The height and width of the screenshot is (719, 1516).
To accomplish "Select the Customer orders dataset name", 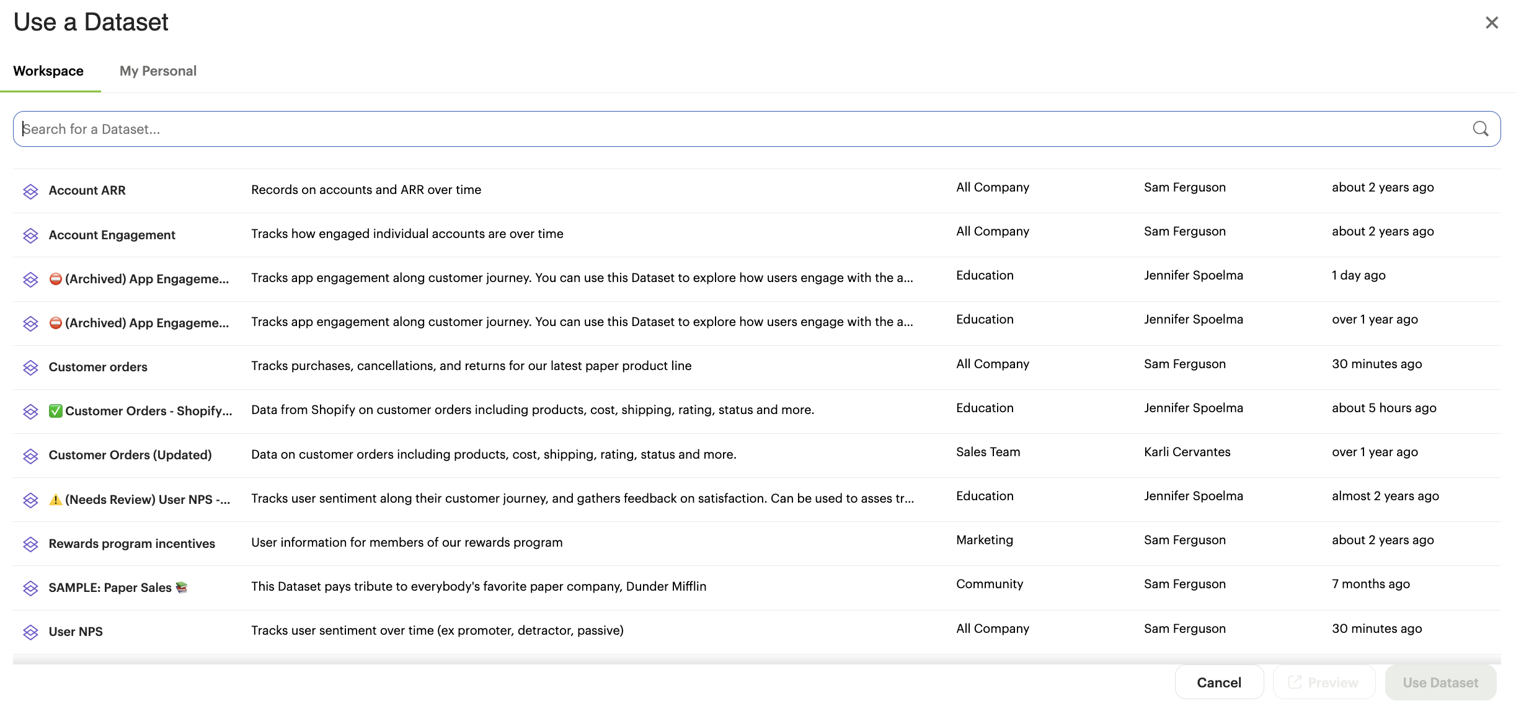I will coord(98,367).
